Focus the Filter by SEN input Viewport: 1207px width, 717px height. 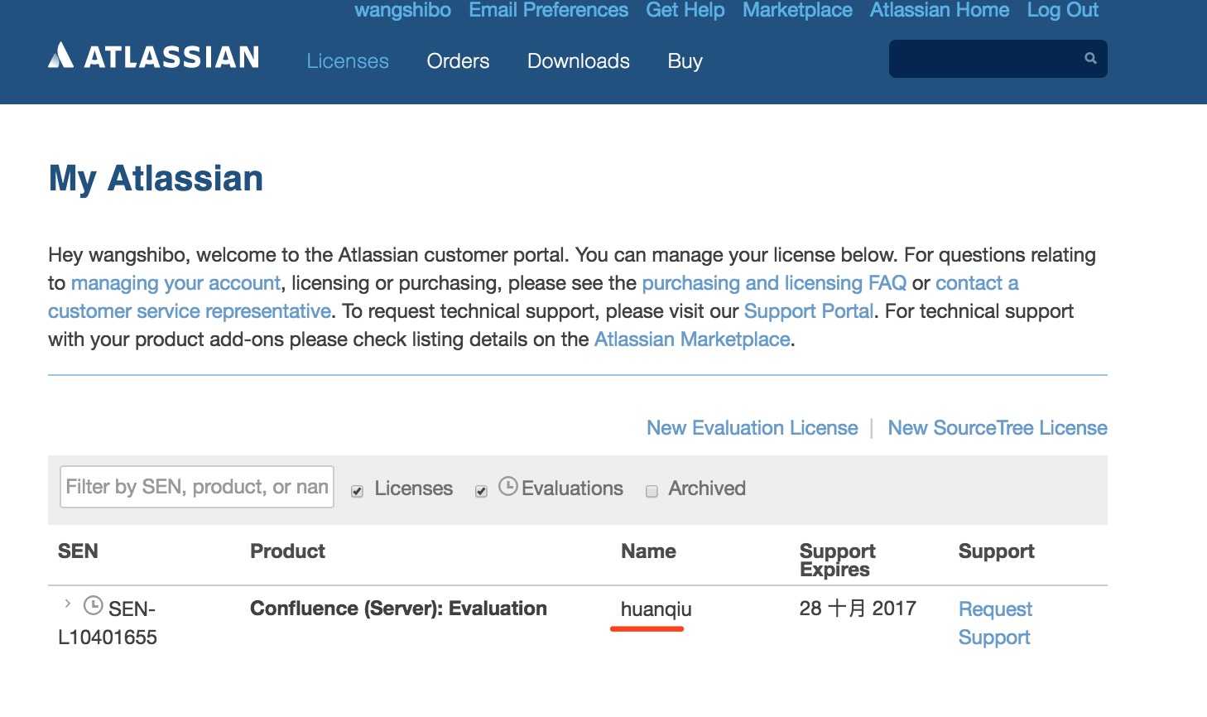[x=197, y=487]
